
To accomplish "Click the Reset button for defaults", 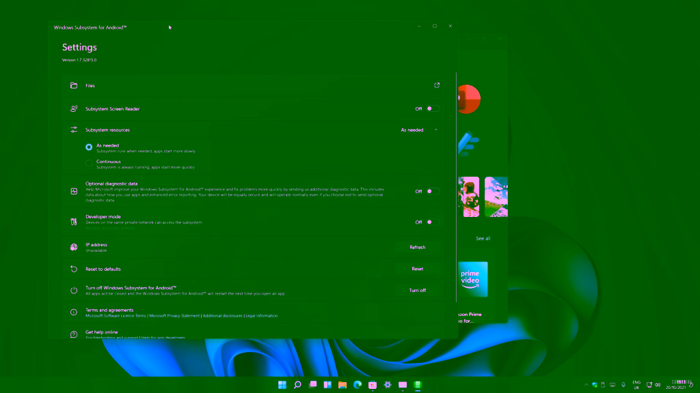I will [417, 269].
